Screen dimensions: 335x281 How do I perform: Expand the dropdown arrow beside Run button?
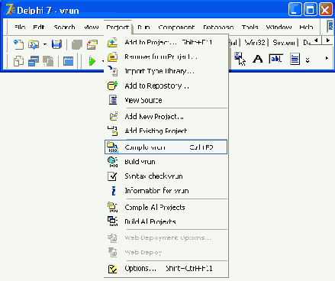pyautogui.click(x=102, y=61)
